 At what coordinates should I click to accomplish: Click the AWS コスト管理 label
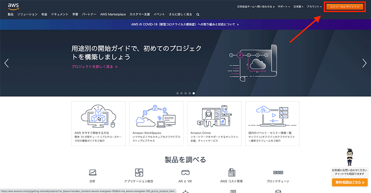tap(232, 181)
